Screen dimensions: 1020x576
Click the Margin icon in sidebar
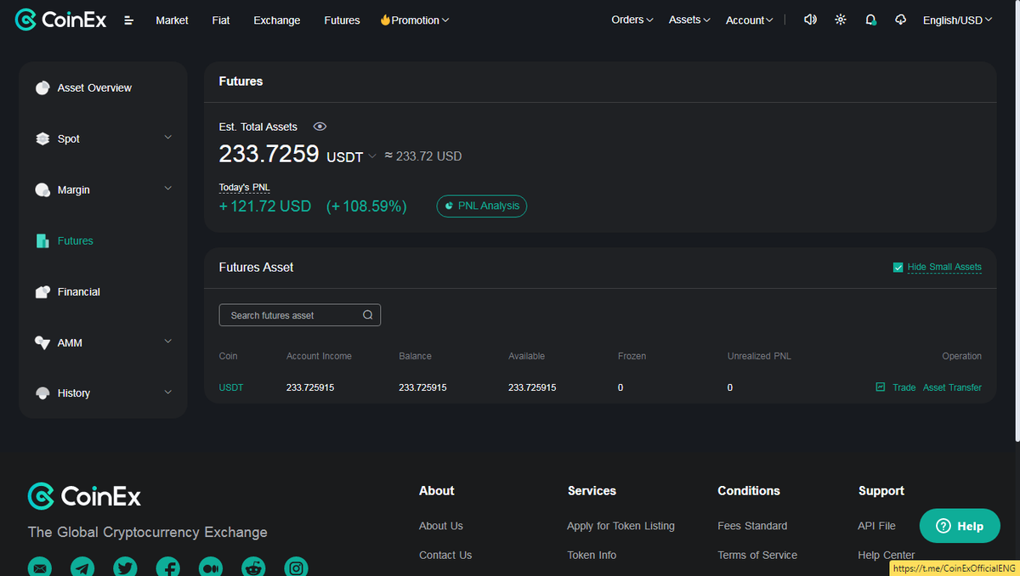42,189
